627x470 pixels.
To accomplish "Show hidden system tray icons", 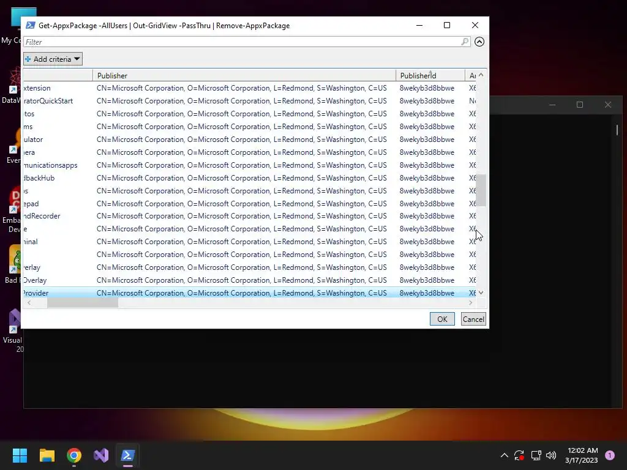I will point(505,455).
